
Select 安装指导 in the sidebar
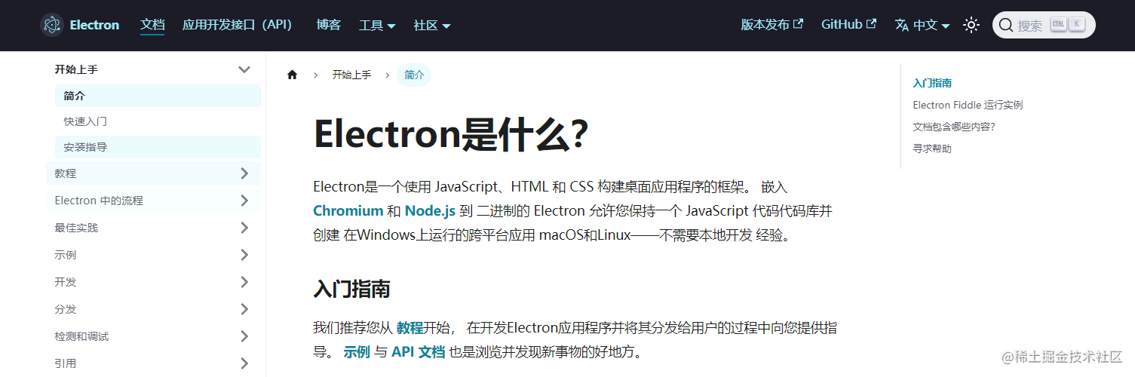(158, 147)
